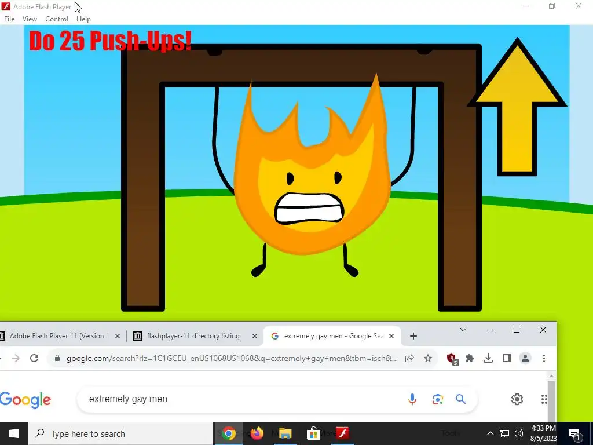Open File Explorer from the taskbar
Viewport: 593px width, 445px height.
285,433
